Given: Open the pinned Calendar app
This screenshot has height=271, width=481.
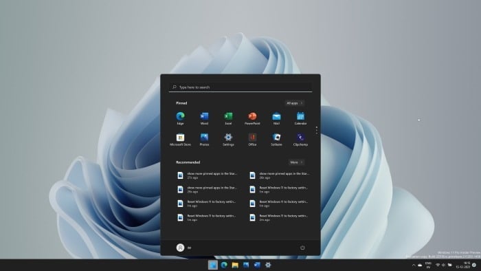Looking at the screenshot, I should [x=300, y=118].
